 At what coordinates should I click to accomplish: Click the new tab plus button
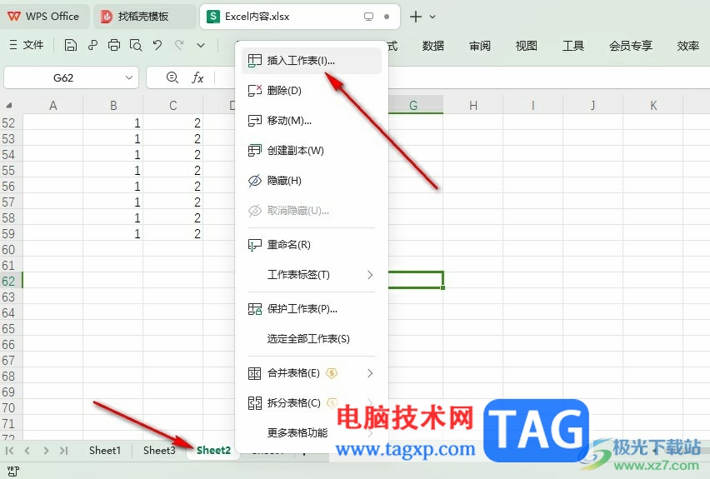click(x=415, y=17)
